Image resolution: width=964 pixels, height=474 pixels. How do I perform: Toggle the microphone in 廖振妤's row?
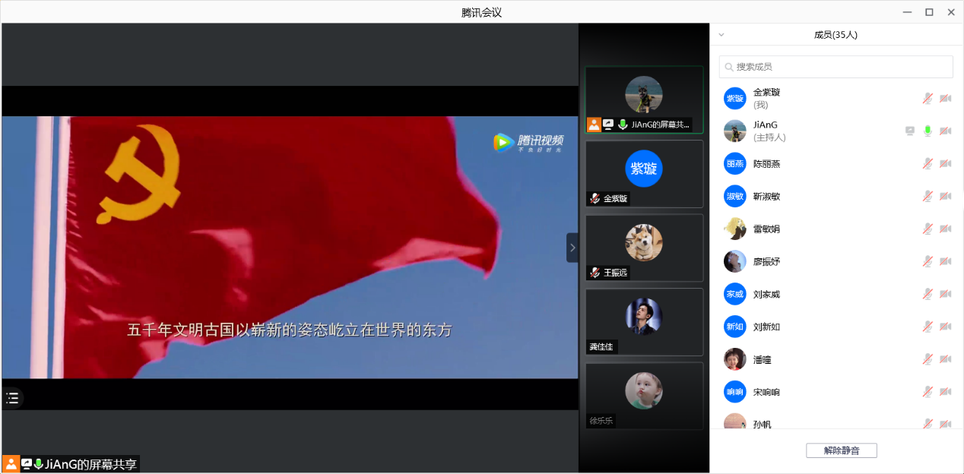[928, 261]
